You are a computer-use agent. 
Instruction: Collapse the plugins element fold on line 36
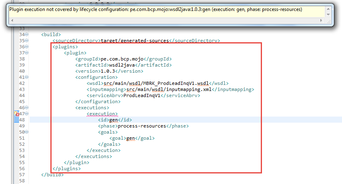pos(27,47)
